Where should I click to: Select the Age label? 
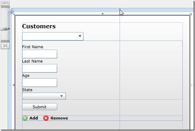point(26,76)
